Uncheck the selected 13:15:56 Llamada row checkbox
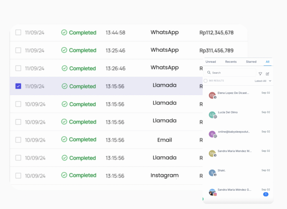This screenshot has height=209, width=287. point(18,86)
